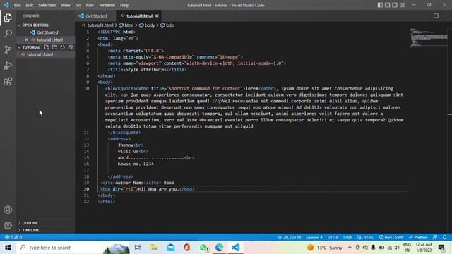Open the Mail app from the taskbar
Image resolution: width=452 pixels, height=254 pixels.
[x=171, y=248]
